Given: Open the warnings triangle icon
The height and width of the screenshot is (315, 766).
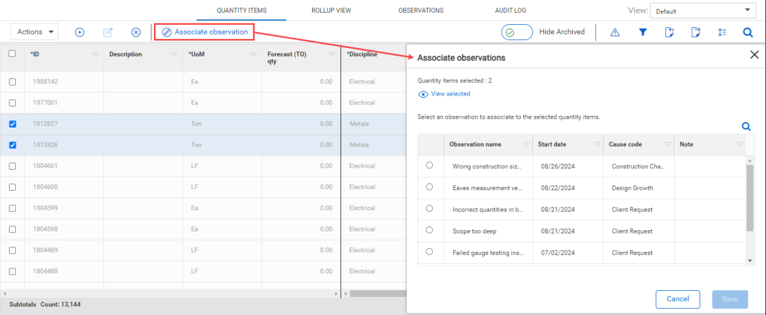Looking at the screenshot, I should click(615, 32).
